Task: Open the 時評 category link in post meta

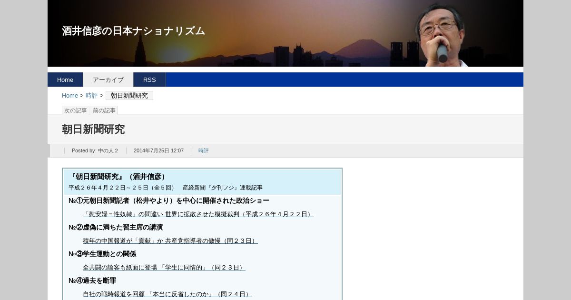Action: (x=204, y=150)
